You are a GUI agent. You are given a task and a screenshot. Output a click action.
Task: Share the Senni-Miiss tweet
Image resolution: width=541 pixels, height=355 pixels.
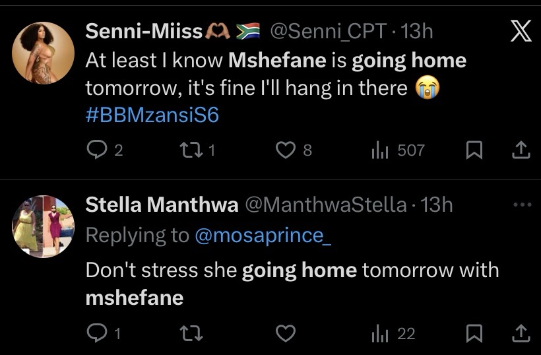pos(521,150)
